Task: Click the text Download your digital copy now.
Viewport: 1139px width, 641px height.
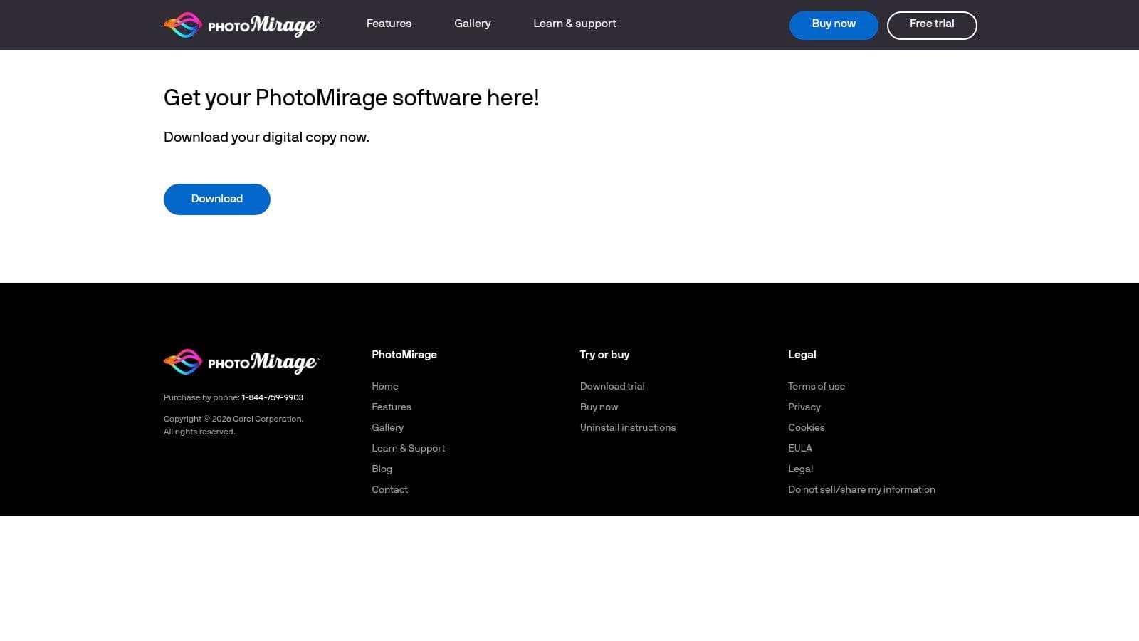Action: click(x=266, y=137)
